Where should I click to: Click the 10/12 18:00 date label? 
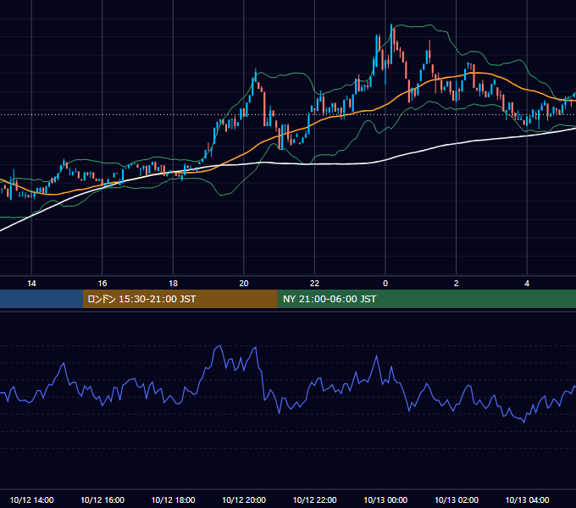[x=173, y=500]
